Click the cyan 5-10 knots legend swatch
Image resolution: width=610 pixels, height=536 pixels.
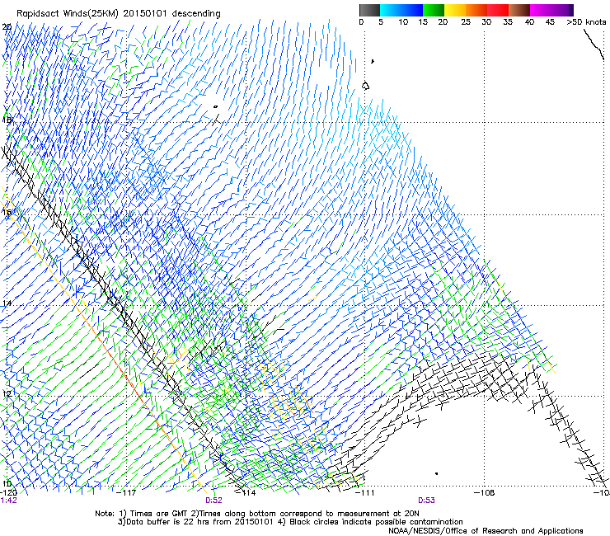[x=391, y=10]
